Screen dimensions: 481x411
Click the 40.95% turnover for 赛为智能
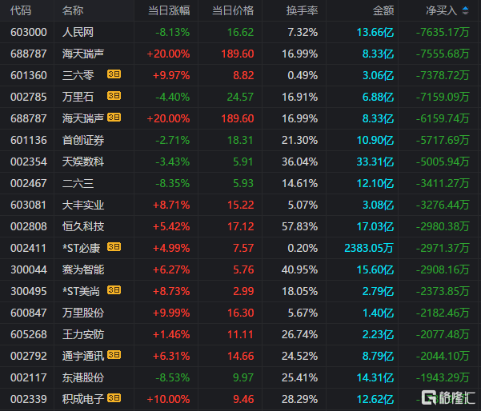pos(299,269)
